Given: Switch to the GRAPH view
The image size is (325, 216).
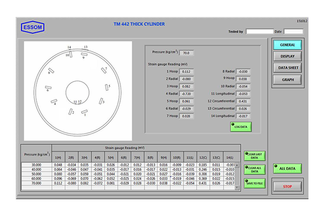Looking at the screenshot, I should (287, 80).
